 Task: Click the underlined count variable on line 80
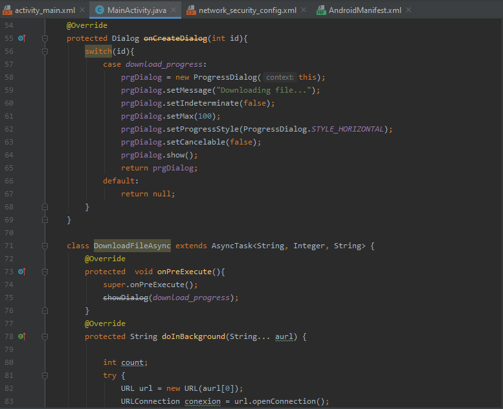click(x=132, y=362)
